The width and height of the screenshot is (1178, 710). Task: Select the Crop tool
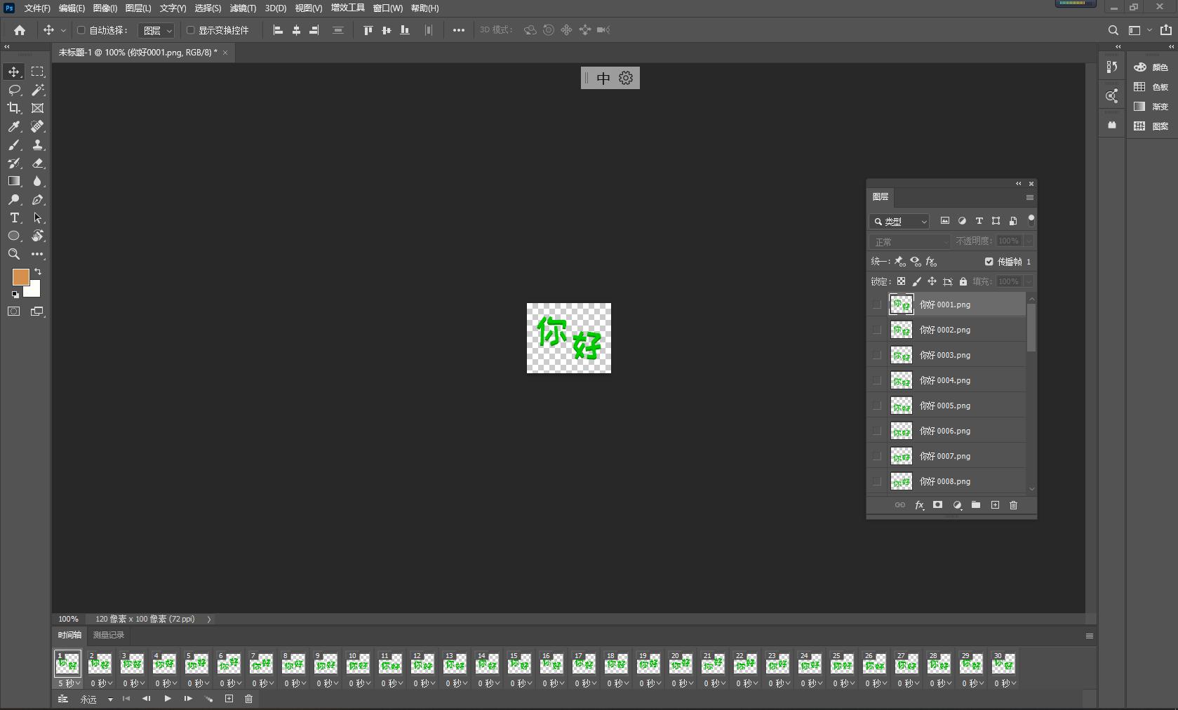click(14, 108)
